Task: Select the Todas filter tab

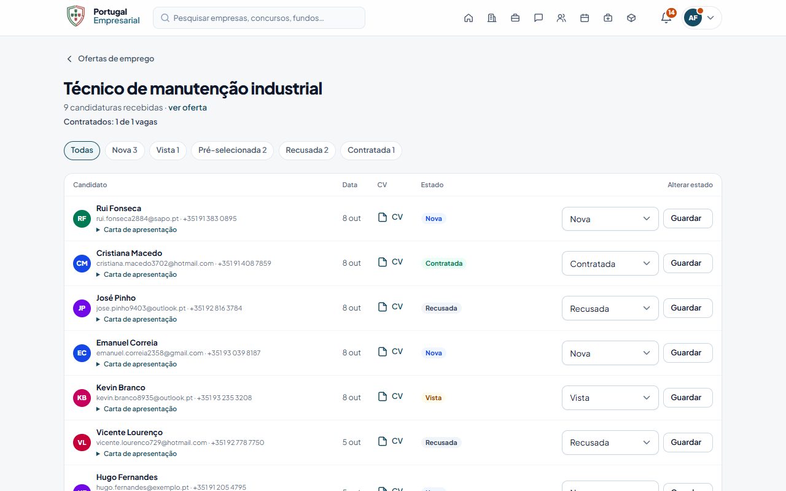Action: [82, 150]
